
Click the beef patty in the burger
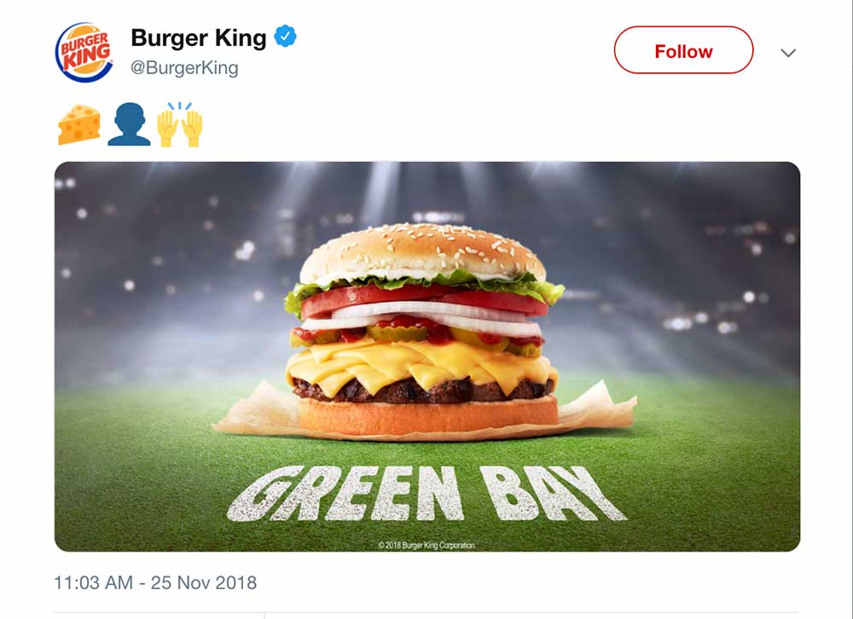[x=423, y=390]
